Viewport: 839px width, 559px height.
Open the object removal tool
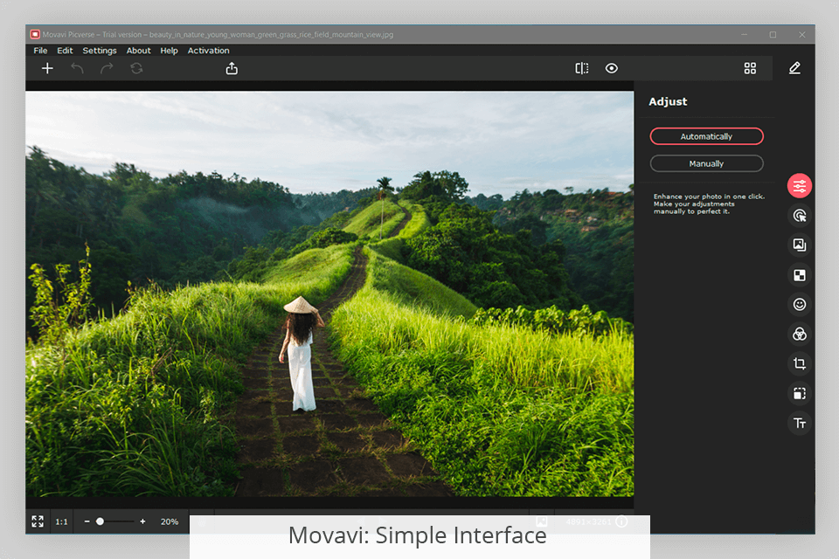coord(800,216)
